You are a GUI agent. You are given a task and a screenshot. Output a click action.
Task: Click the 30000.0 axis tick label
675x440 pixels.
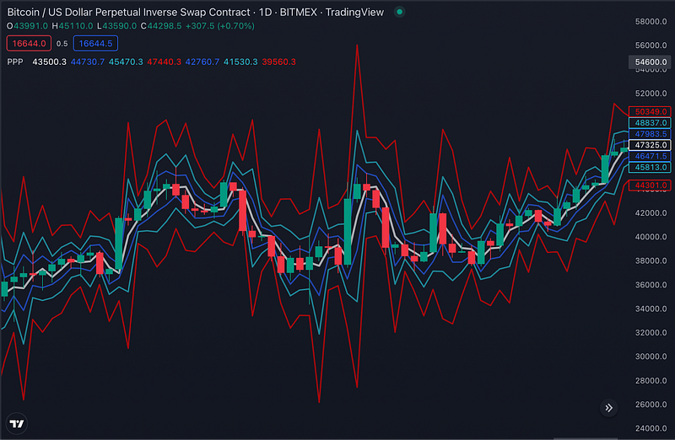click(651, 357)
